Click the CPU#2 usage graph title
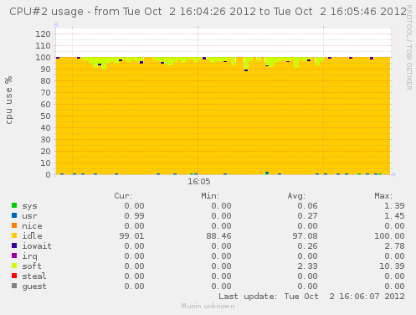Screen dimensions: 416x315 pos(208,12)
